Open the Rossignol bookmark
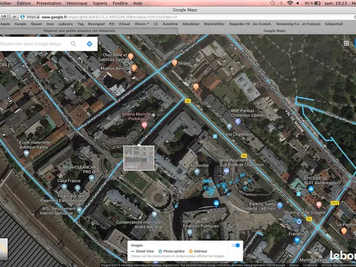Image resolution: width=356 pixels, height=267 pixels. pyautogui.click(x=96, y=24)
